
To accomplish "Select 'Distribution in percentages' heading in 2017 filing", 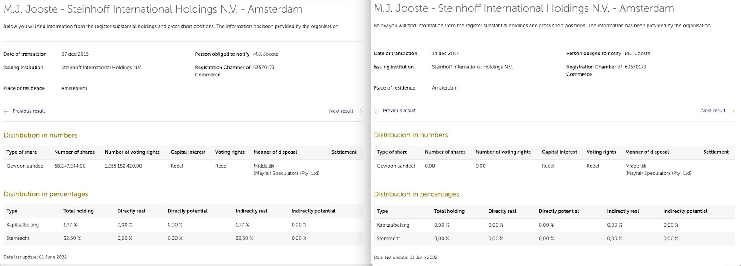I will pos(416,194).
